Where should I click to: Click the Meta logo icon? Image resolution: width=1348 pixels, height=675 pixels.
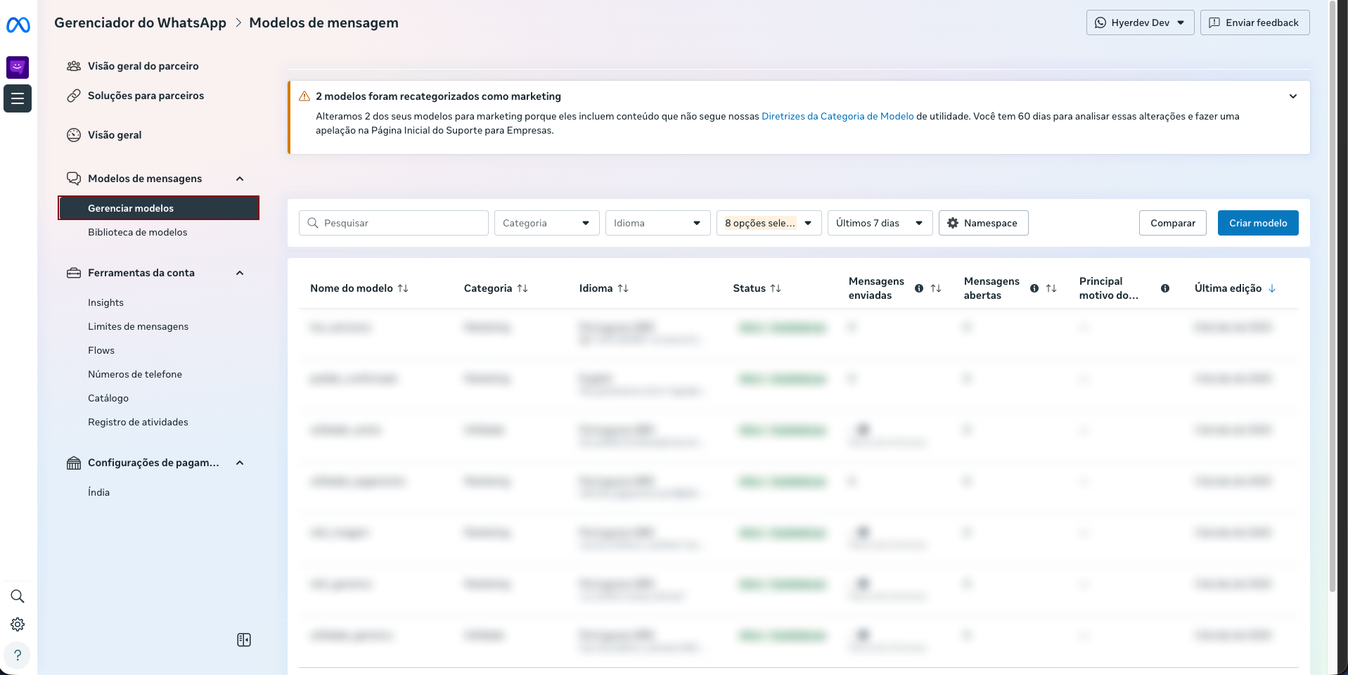18,25
